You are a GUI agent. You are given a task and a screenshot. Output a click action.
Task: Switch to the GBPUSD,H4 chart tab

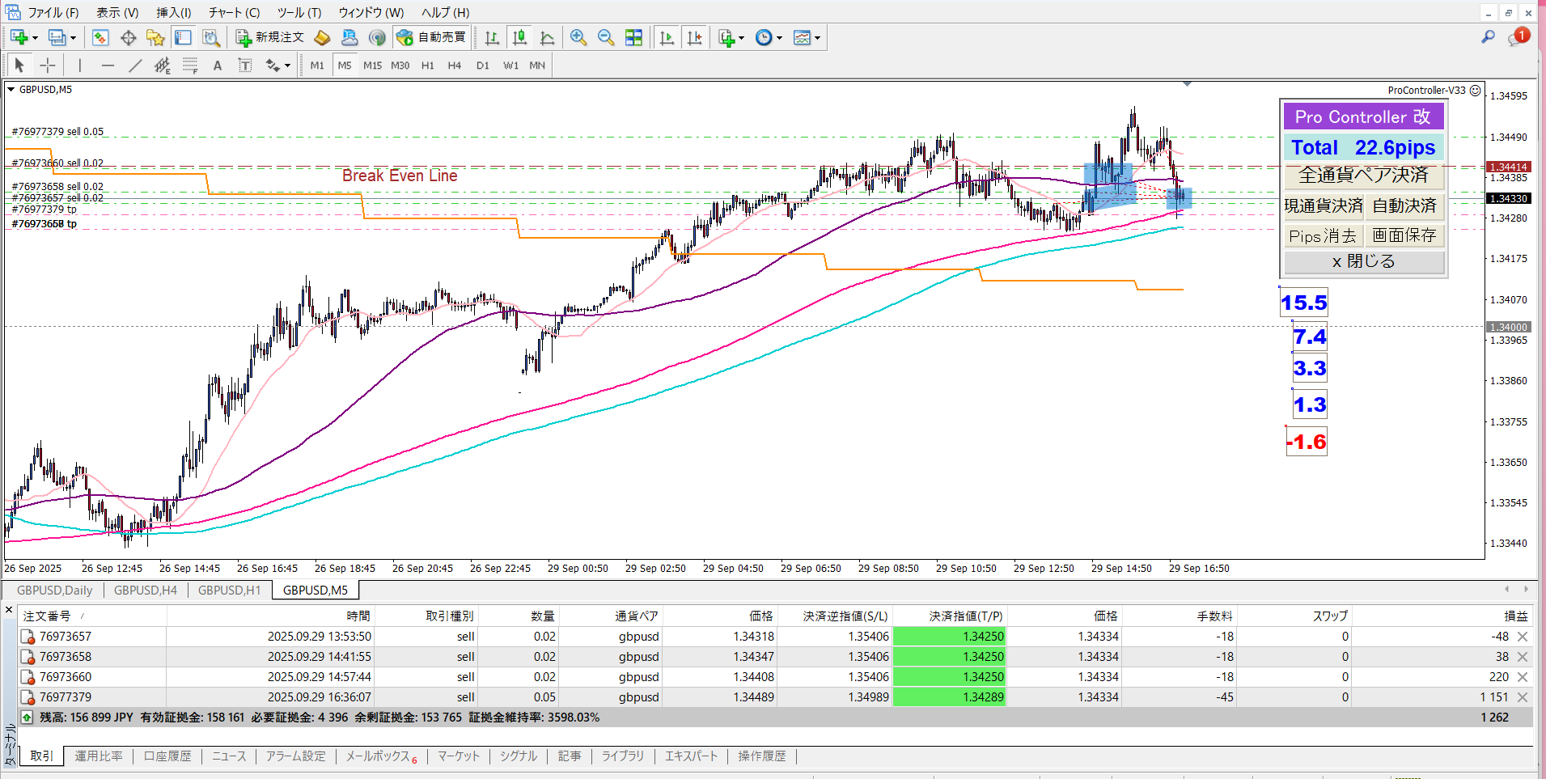tap(146, 591)
